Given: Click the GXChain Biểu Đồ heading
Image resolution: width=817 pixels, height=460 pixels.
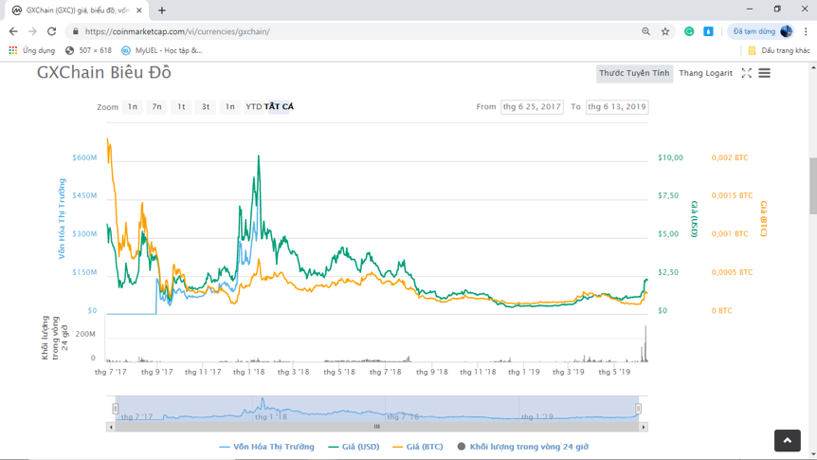Looking at the screenshot, I should (x=103, y=72).
